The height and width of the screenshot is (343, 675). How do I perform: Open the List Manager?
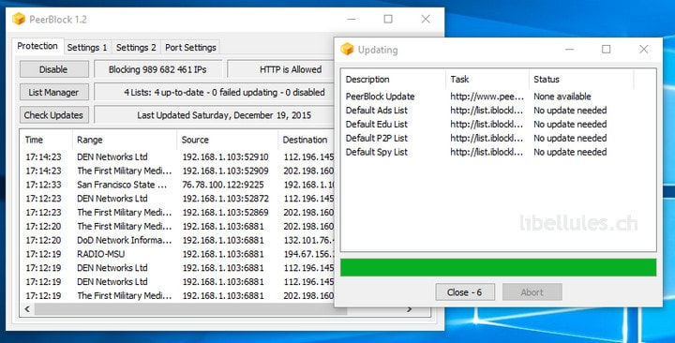coord(53,92)
